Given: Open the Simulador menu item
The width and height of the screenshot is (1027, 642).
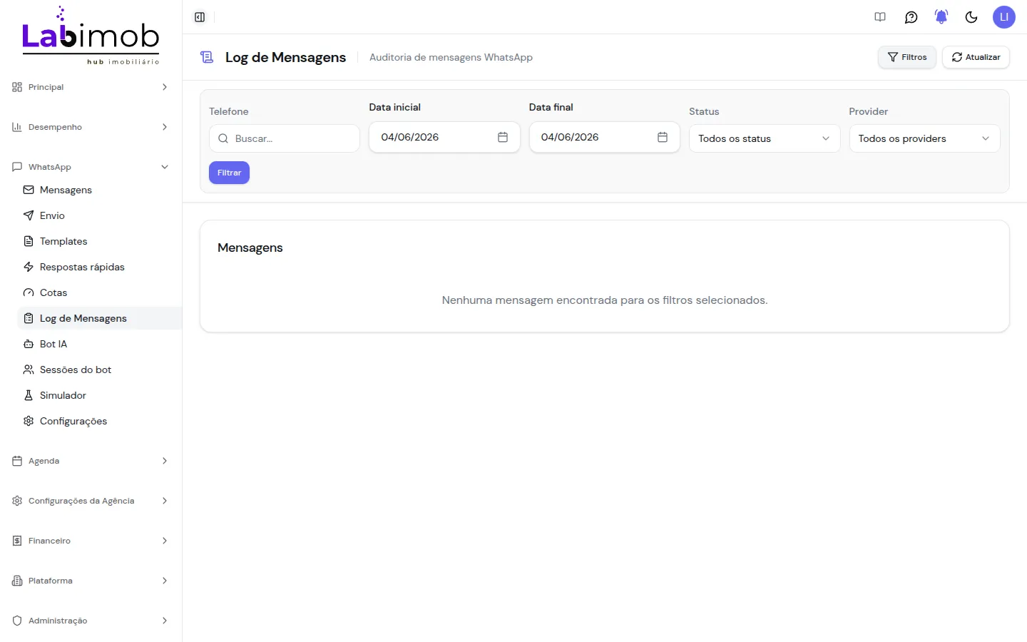Looking at the screenshot, I should click(99, 395).
